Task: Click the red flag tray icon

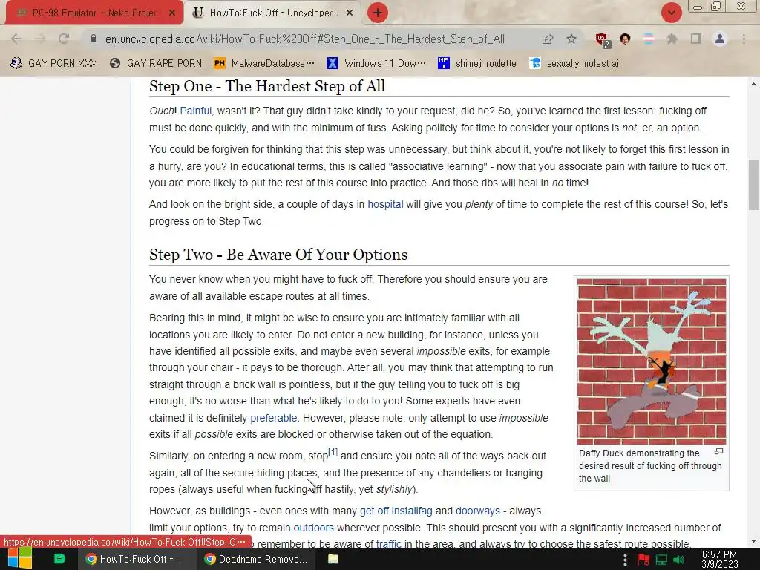Action: (x=643, y=560)
